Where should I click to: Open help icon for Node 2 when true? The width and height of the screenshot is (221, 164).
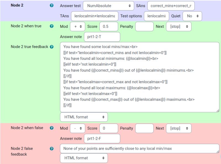coord(52,26)
